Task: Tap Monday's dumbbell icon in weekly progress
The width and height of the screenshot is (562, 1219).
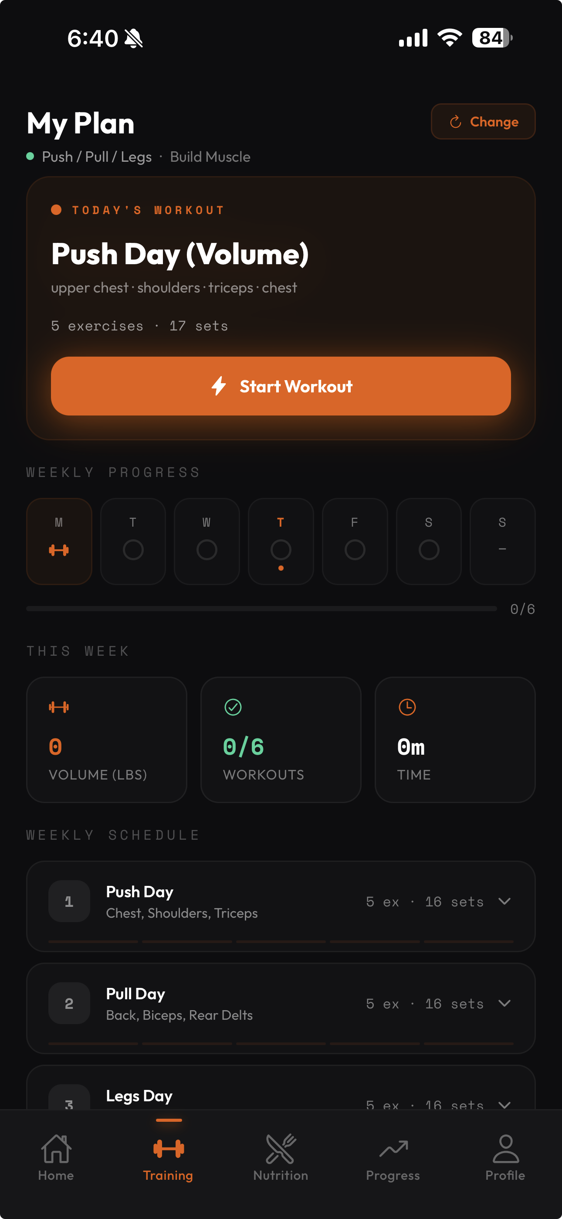Action: coord(59,550)
